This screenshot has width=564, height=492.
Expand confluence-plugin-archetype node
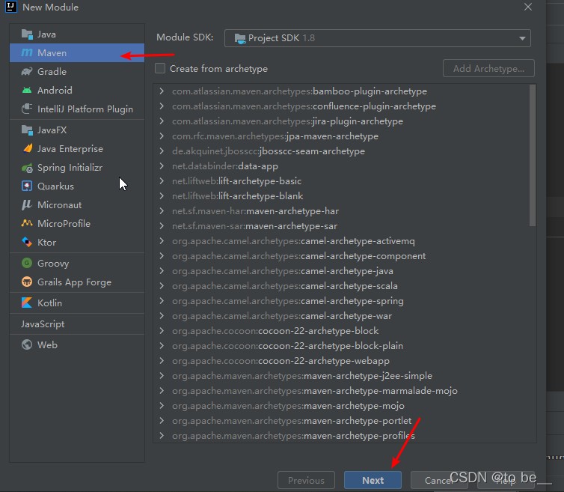pyautogui.click(x=162, y=106)
